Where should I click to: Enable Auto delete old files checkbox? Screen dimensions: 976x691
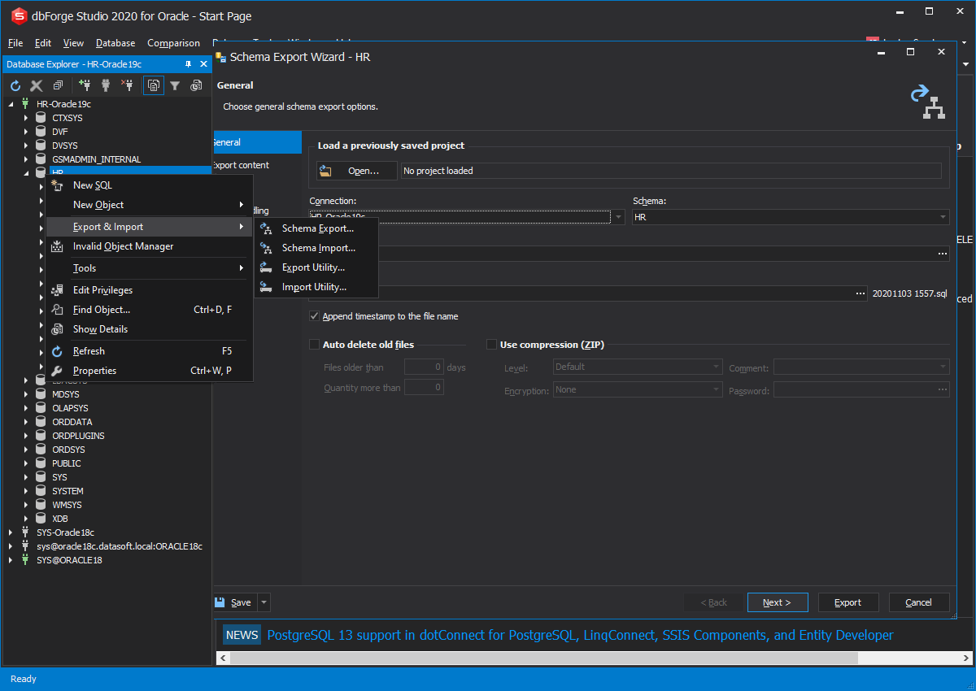tap(314, 345)
